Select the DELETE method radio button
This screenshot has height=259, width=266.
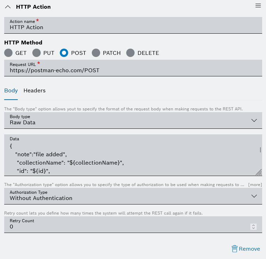130,53
